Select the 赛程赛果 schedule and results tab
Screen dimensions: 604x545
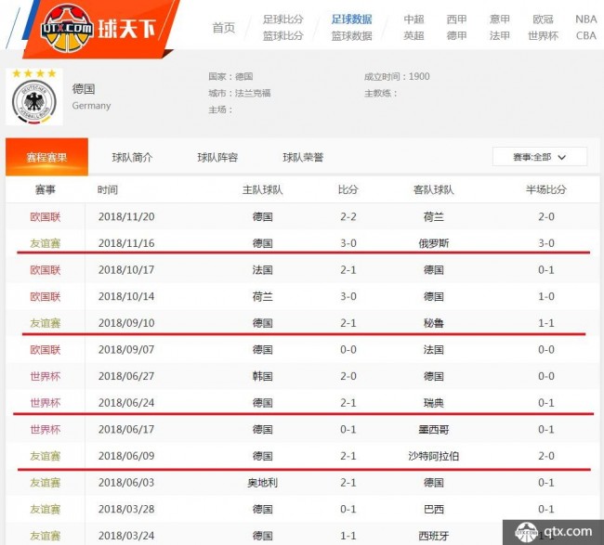click(46, 157)
